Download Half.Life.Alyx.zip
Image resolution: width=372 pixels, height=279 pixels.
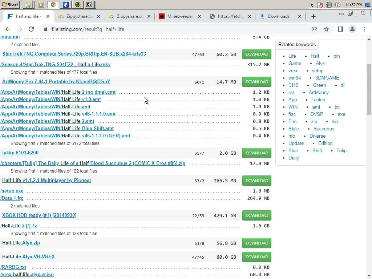pyautogui.click(x=257, y=243)
